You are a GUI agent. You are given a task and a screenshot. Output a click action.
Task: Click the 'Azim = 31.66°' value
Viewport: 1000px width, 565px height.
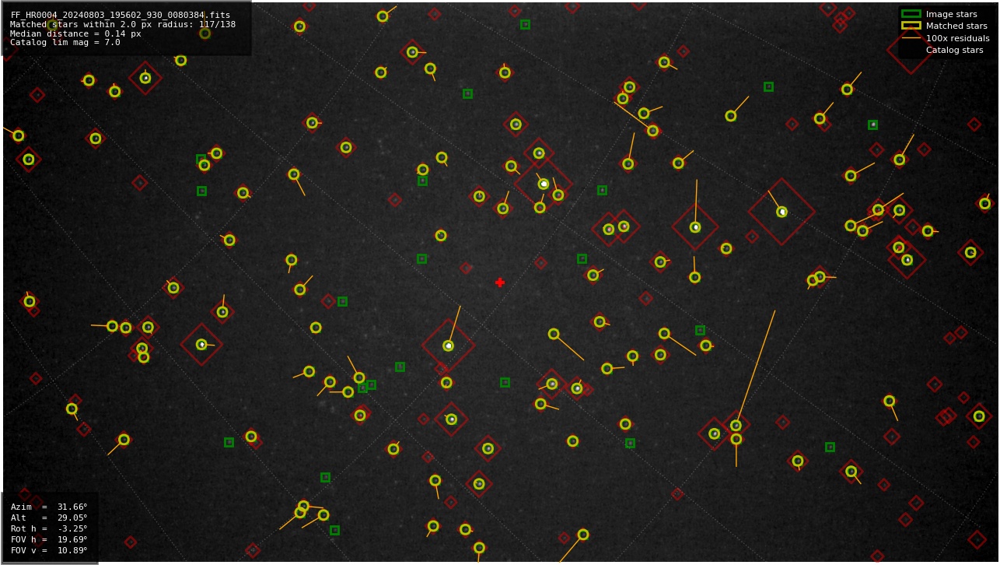click(x=49, y=507)
